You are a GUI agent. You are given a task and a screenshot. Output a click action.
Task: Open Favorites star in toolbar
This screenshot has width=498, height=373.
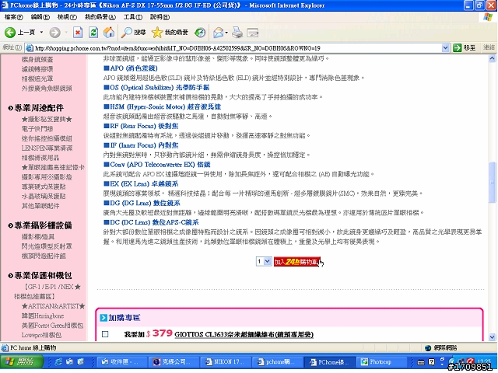[170, 33]
